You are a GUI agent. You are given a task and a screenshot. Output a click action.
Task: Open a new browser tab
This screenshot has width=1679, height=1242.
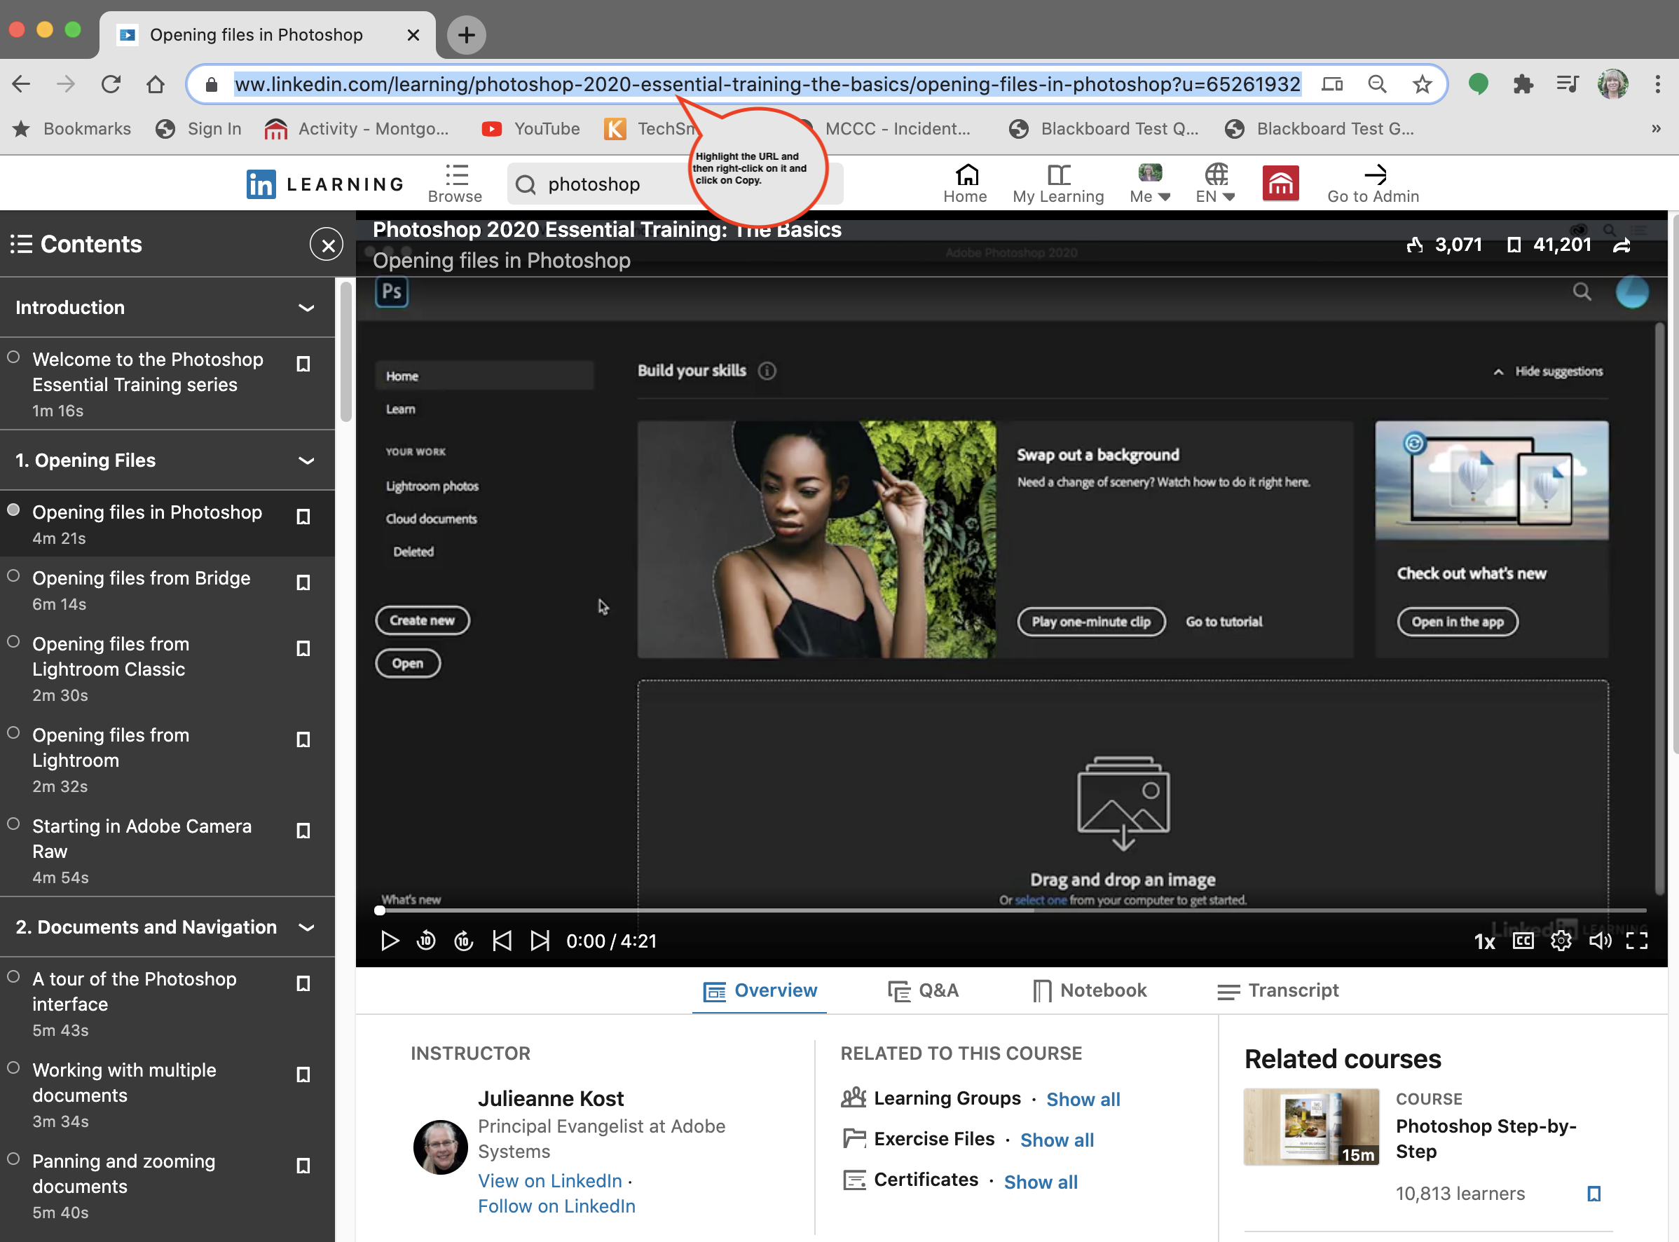coord(466,34)
